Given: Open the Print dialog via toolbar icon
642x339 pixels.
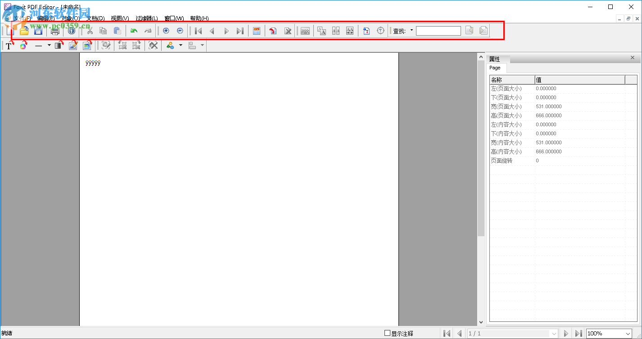Looking at the screenshot, I should click(x=55, y=31).
